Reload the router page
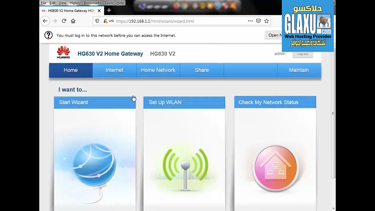Screen dimensions: 375x211 coord(64,21)
